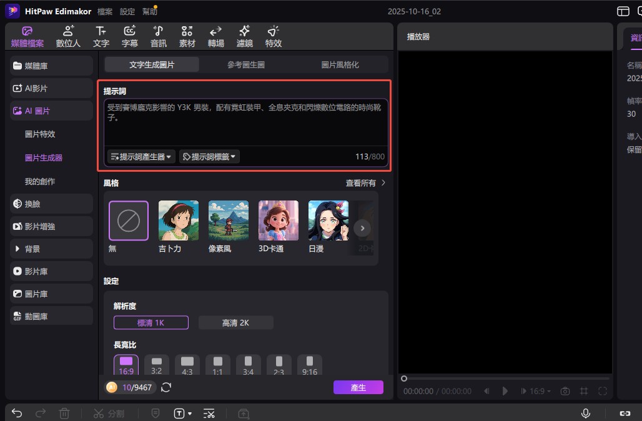Click the 音訊 audio icon
The image size is (642, 421).
[x=159, y=36]
